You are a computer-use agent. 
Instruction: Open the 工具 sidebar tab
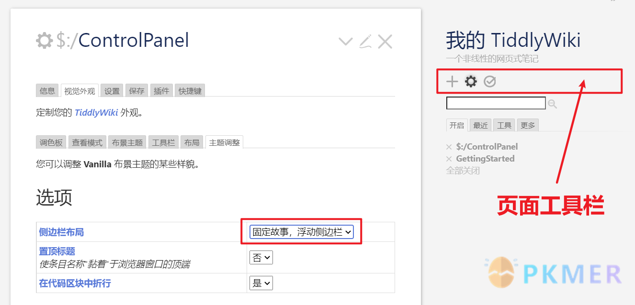point(504,125)
